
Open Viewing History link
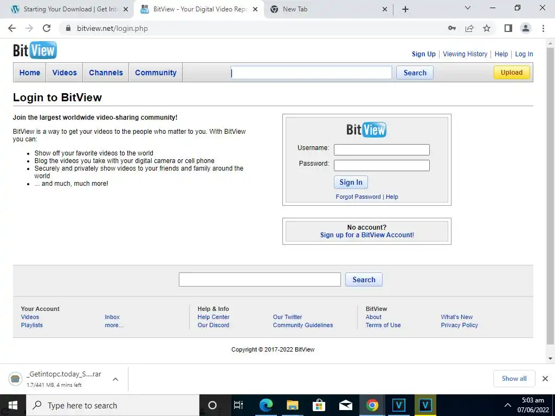(x=465, y=54)
